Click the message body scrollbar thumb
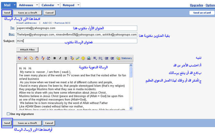 131,72
